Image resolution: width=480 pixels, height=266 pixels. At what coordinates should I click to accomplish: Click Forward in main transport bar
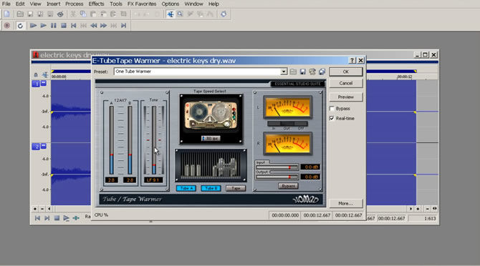(103, 25)
